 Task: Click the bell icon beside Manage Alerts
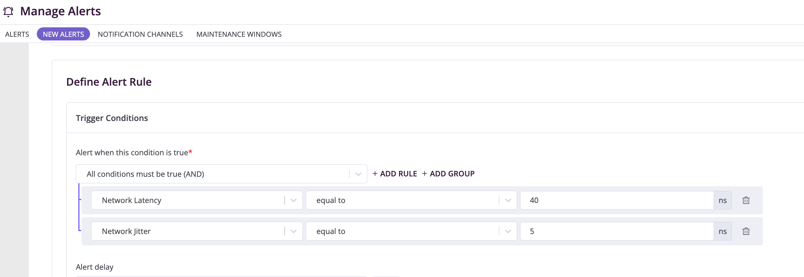click(8, 12)
